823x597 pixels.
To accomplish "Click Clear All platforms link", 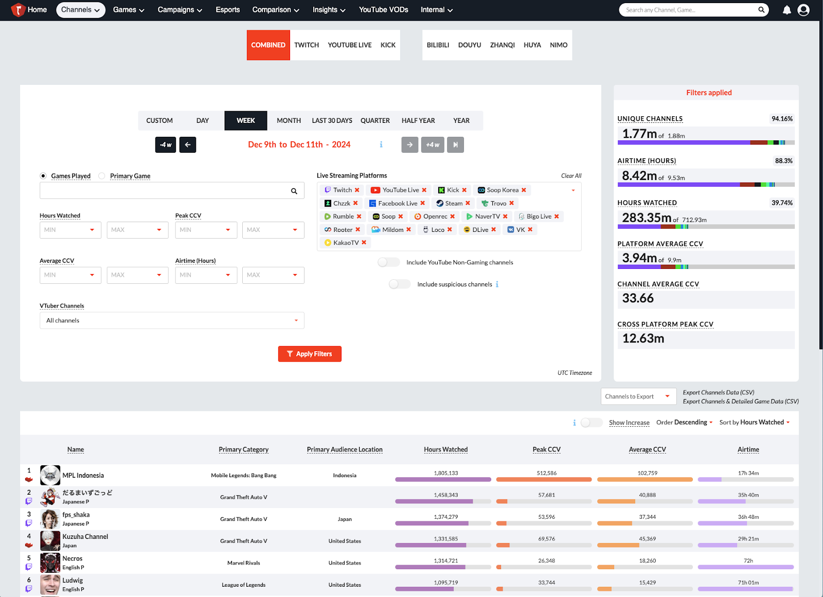I will click(571, 176).
